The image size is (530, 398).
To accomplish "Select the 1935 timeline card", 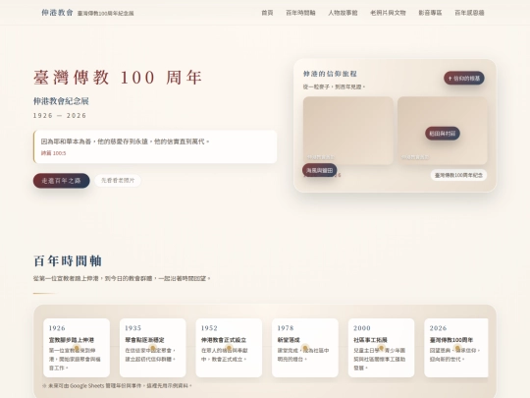I will tap(152, 348).
